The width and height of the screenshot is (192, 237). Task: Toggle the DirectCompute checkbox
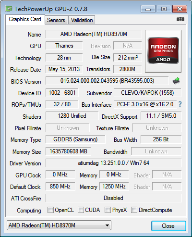(134, 210)
